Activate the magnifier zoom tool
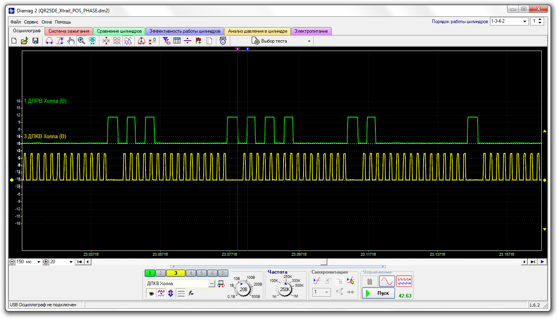The height and width of the screenshot is (319, 558). pyautogui.click(x=82, y=41)
